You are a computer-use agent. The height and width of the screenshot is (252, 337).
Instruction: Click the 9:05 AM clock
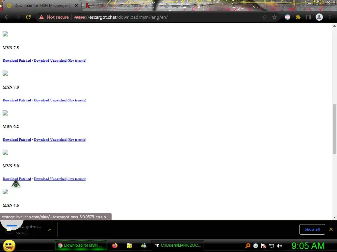click(308, 246)
